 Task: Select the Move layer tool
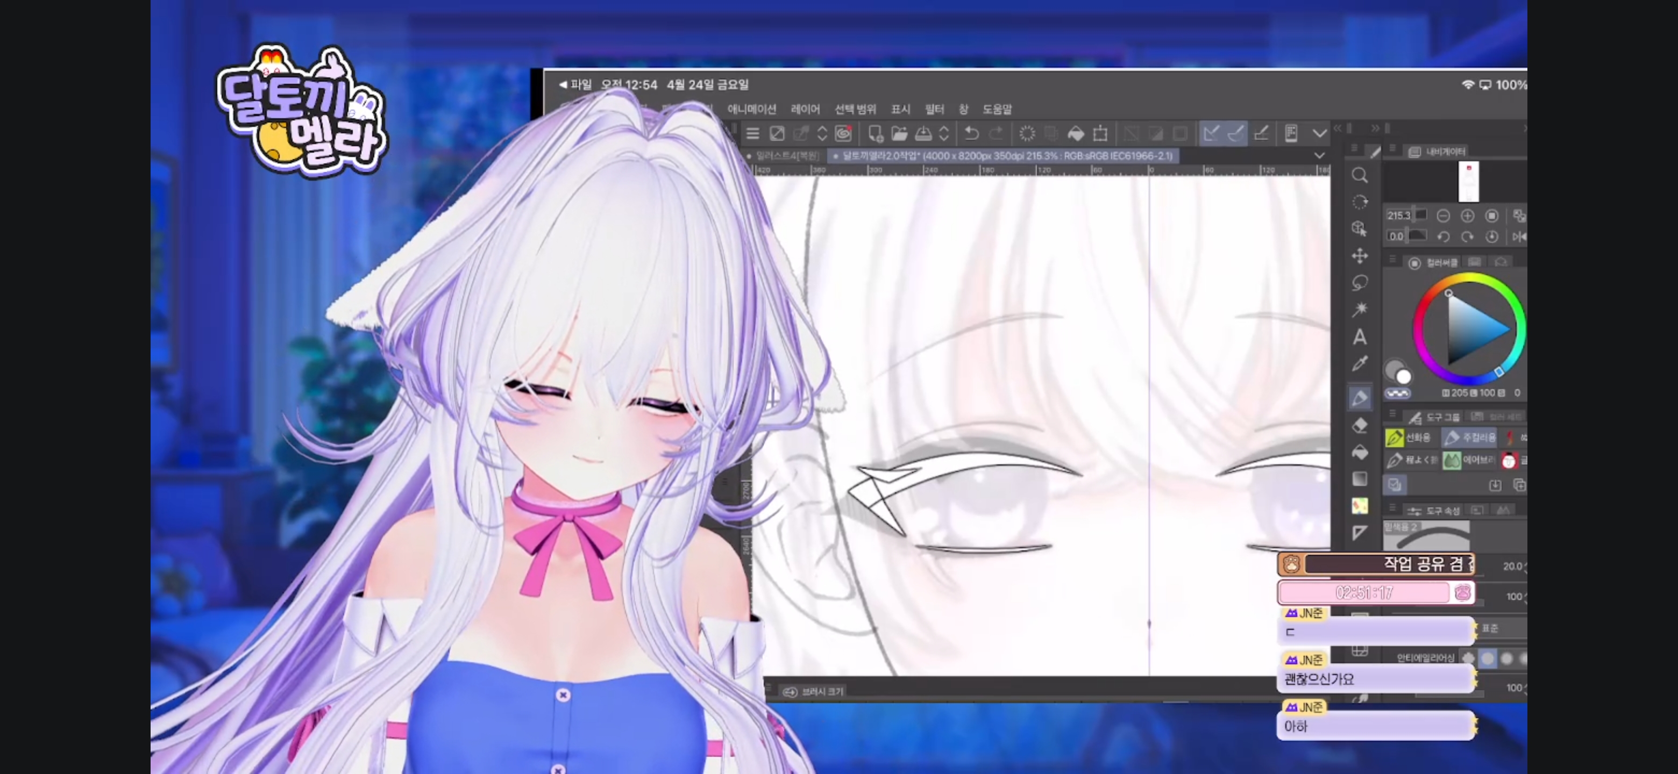coord(1360,256)
